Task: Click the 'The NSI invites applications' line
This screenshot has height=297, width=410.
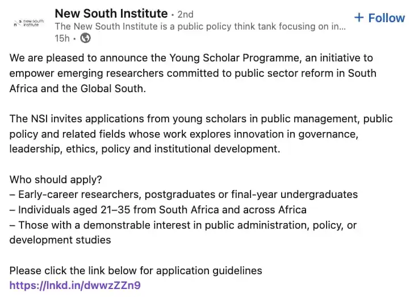Action: point(201,119)
